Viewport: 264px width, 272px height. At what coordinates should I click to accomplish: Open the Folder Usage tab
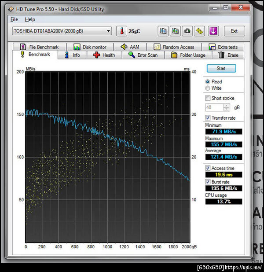[188, 55]
